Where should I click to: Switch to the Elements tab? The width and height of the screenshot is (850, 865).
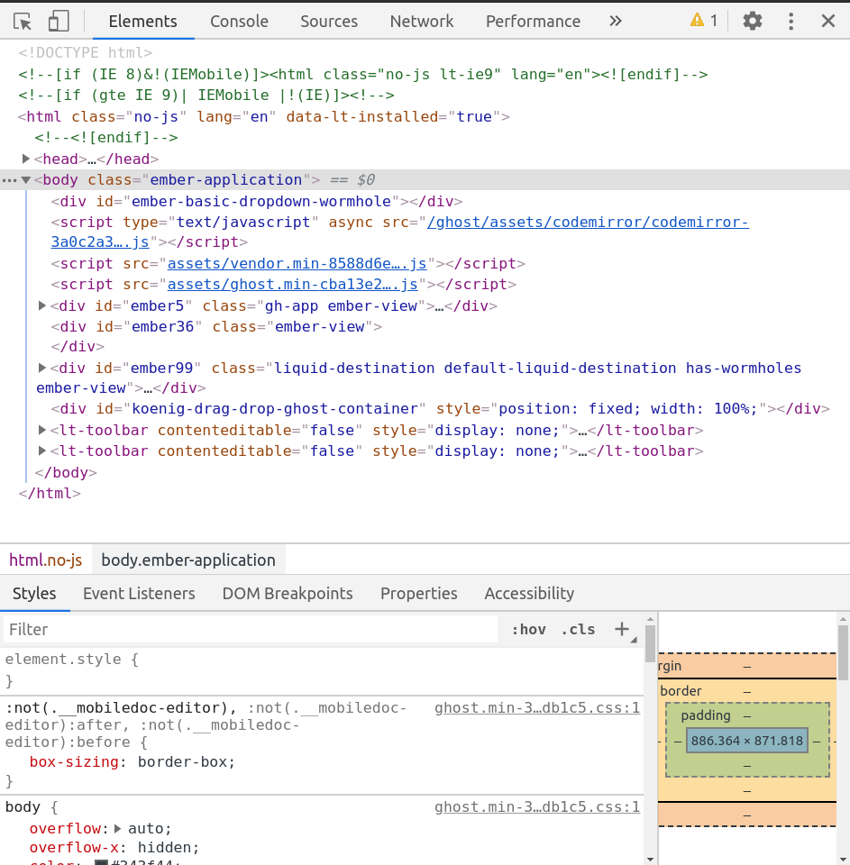click(x=143, y=21)
